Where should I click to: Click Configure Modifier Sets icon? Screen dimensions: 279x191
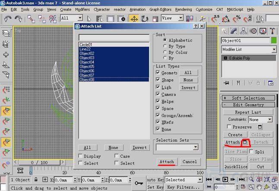click(270, 83)
